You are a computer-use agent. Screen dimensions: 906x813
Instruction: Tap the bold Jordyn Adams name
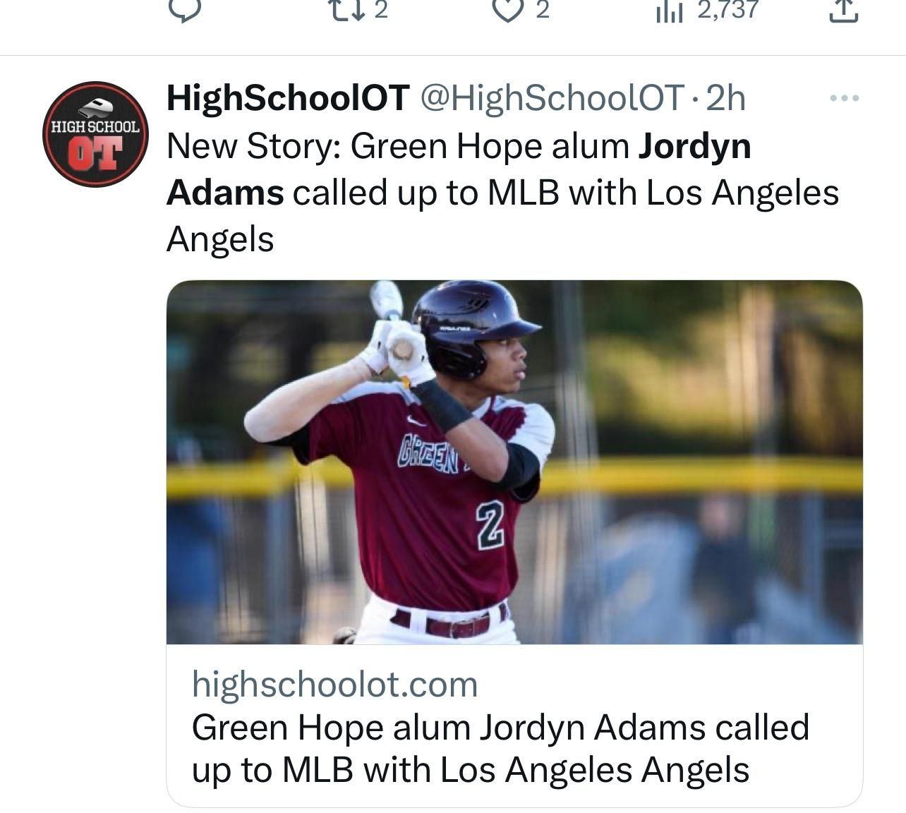point(459,169)
